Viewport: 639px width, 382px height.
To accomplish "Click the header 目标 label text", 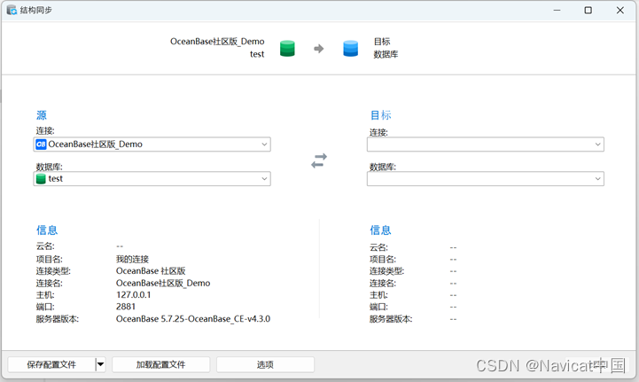I will tap(382, 42).
